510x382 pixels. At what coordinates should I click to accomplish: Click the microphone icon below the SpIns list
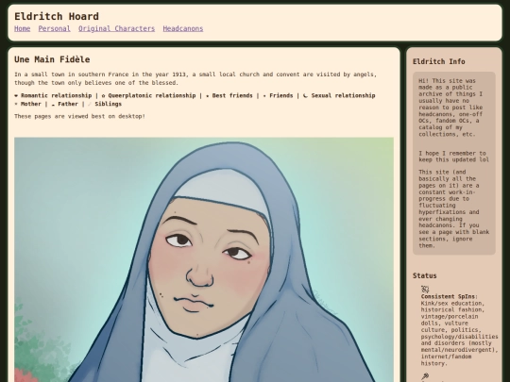tap(425, 376)
